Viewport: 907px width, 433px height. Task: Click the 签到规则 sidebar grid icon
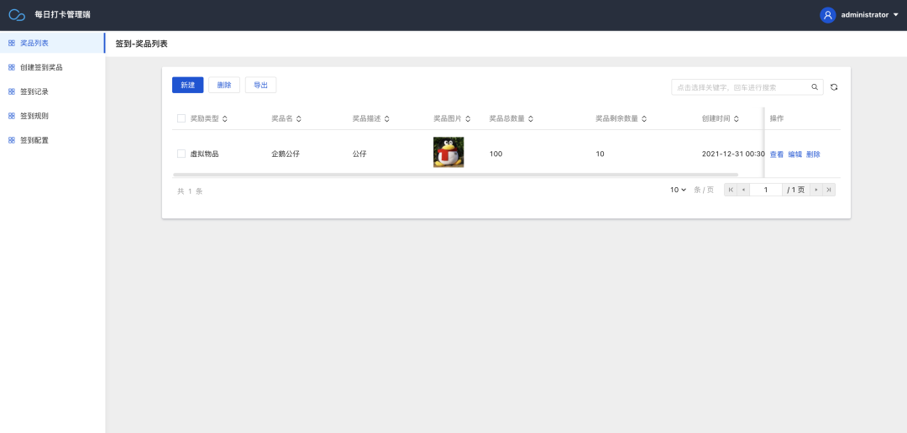coord(12,116)
